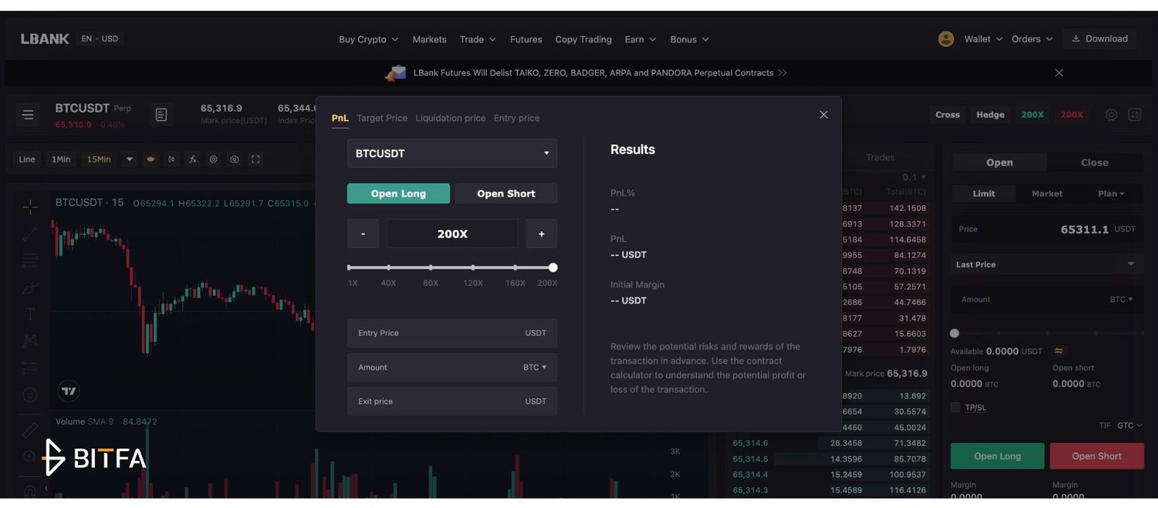This screenshot has height=508, width=1158.
Task: Select the forecasting and measurement tool
Action: [30, 369]
